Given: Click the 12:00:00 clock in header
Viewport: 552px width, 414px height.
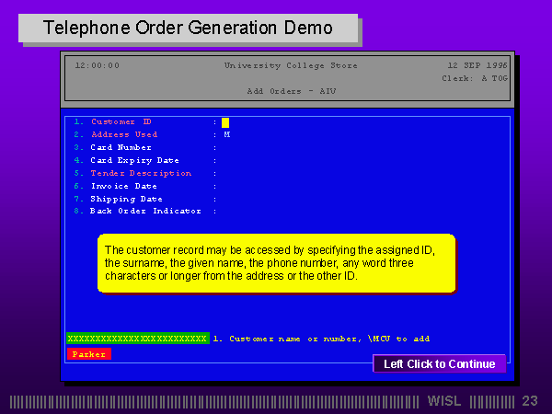Looking at the screenshot, I should point(97,65).
